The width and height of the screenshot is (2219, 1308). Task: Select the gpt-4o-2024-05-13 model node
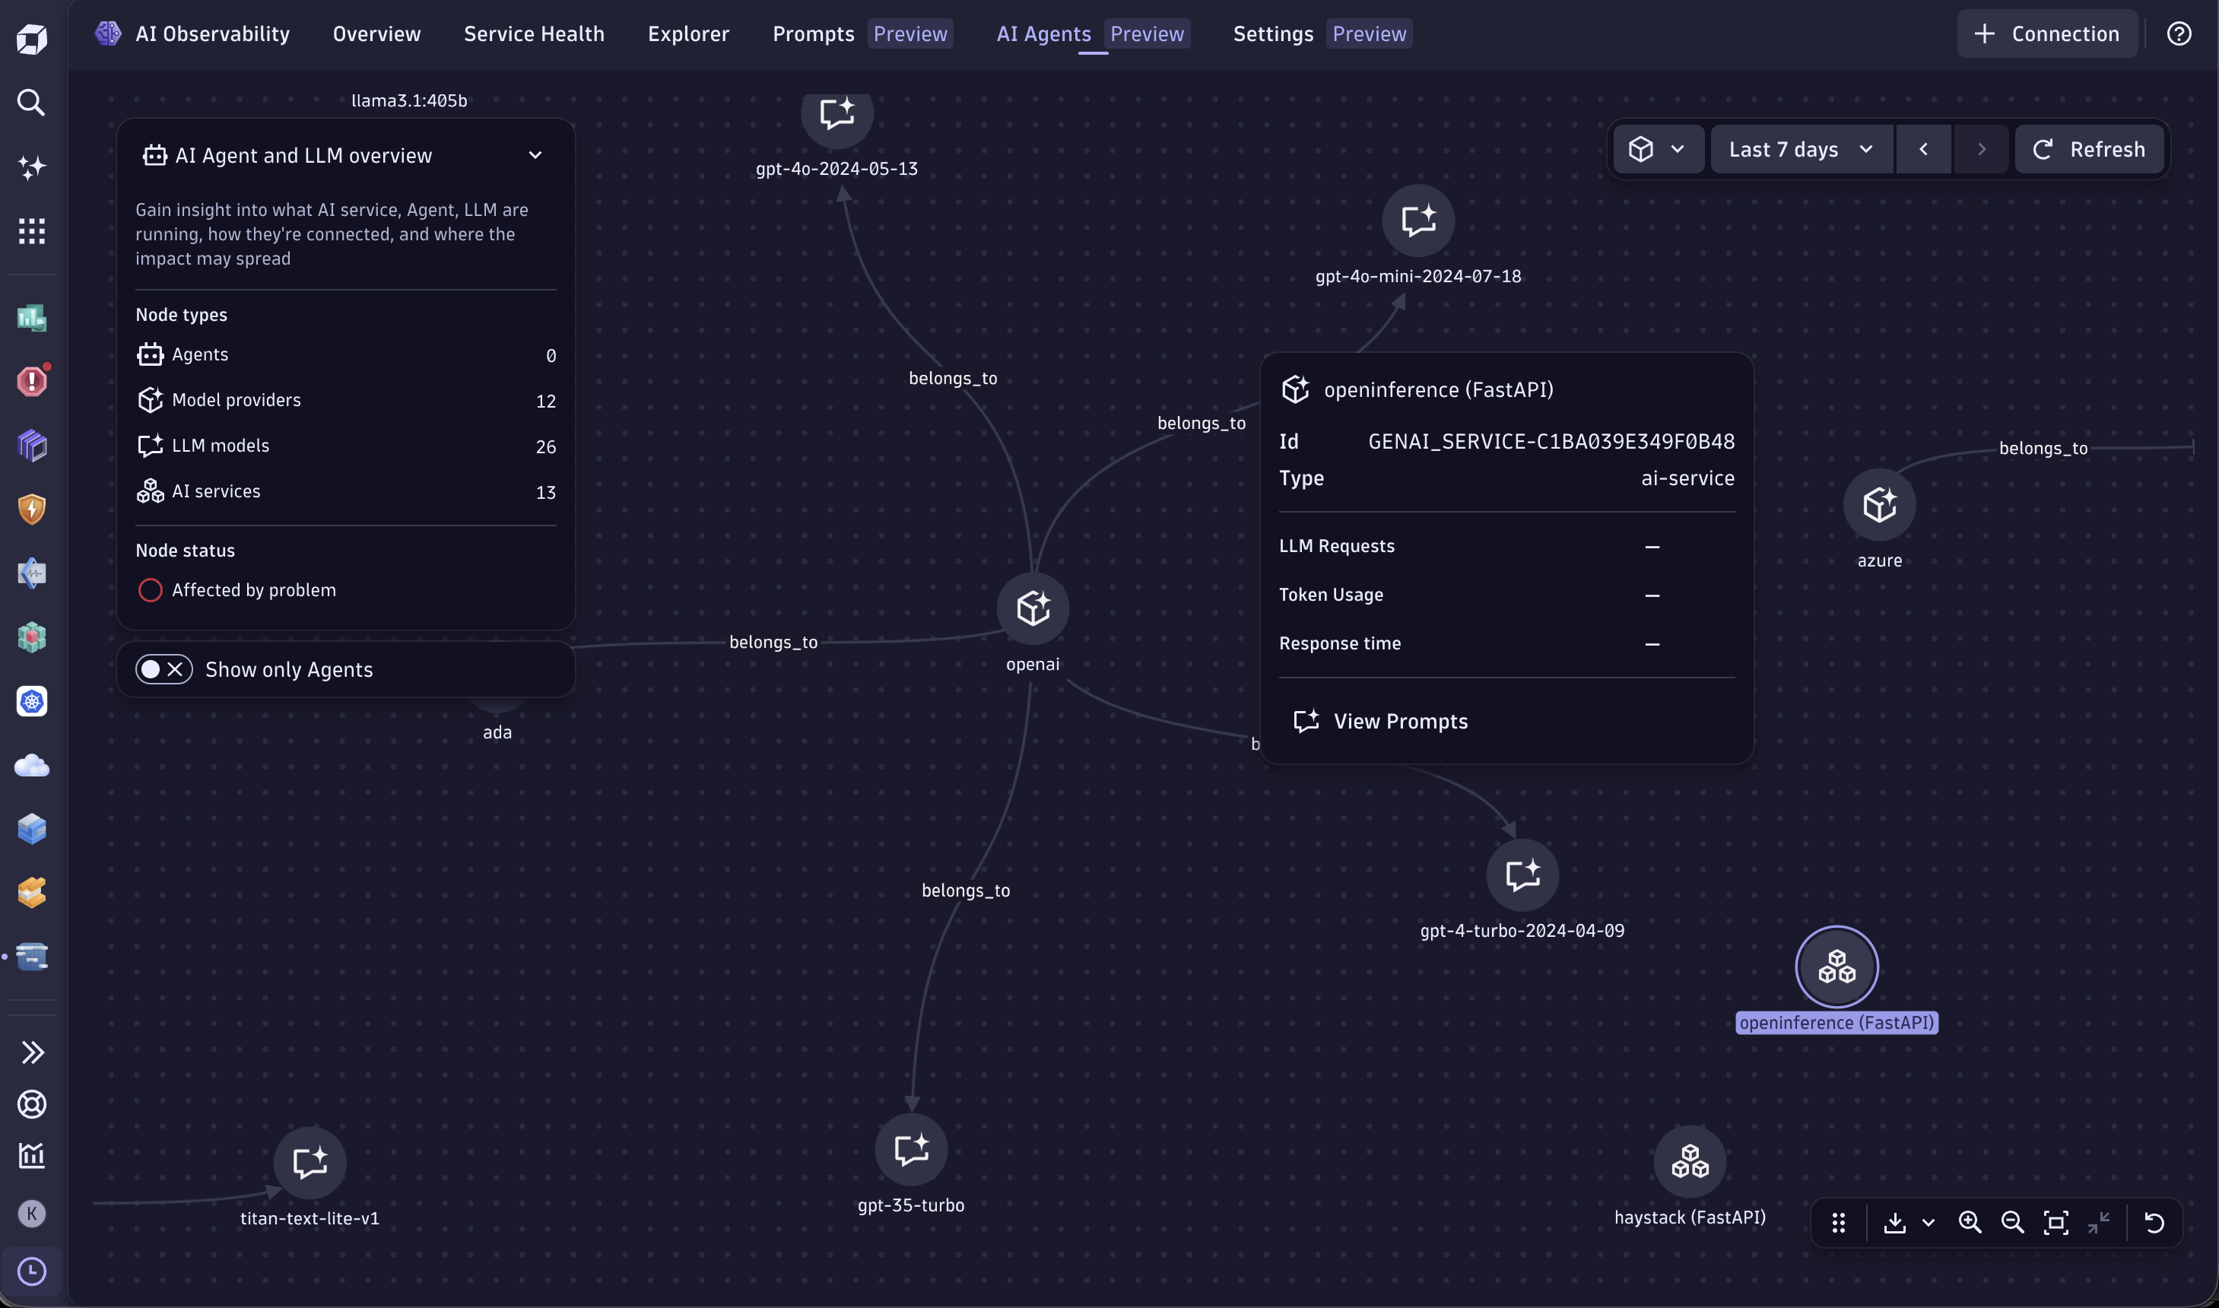coord(837,115)
